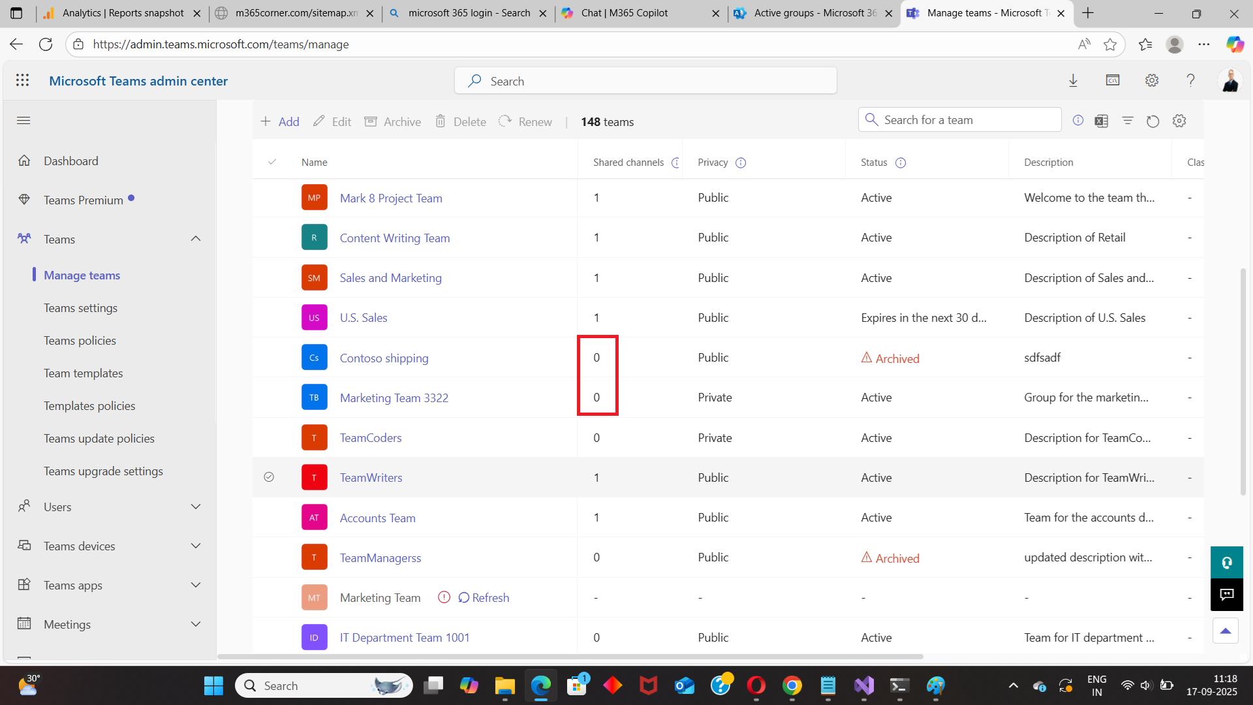Click the scroll-to-top arrow button

1226,631
